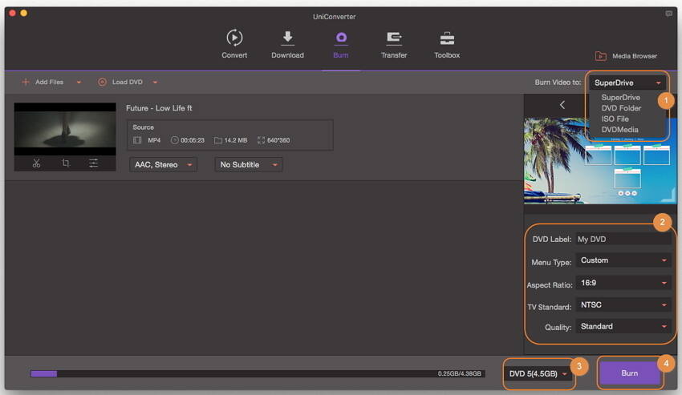Edit the DVD Label text field
The image size is (682, 395).
(623, 239)
